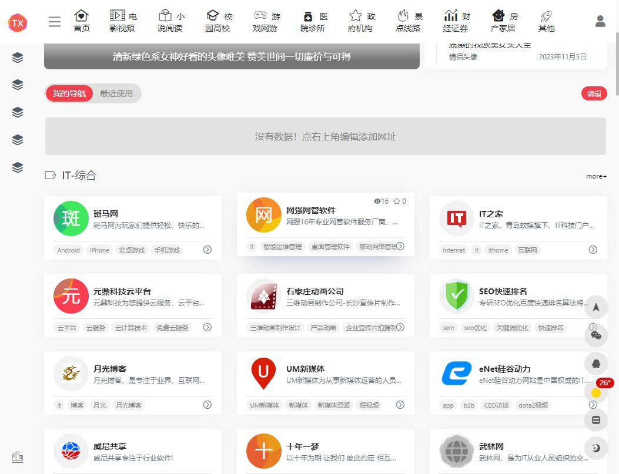Click the TX site logo
Image resolution: width=619 pixels, height=474 pixels.
[18, 22]
